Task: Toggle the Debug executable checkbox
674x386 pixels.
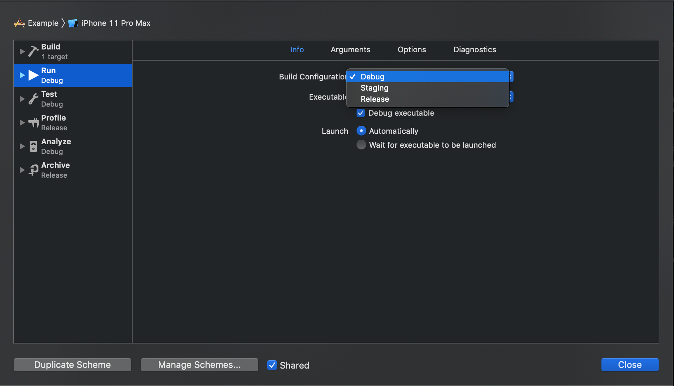Action: [x=361, y=113]
